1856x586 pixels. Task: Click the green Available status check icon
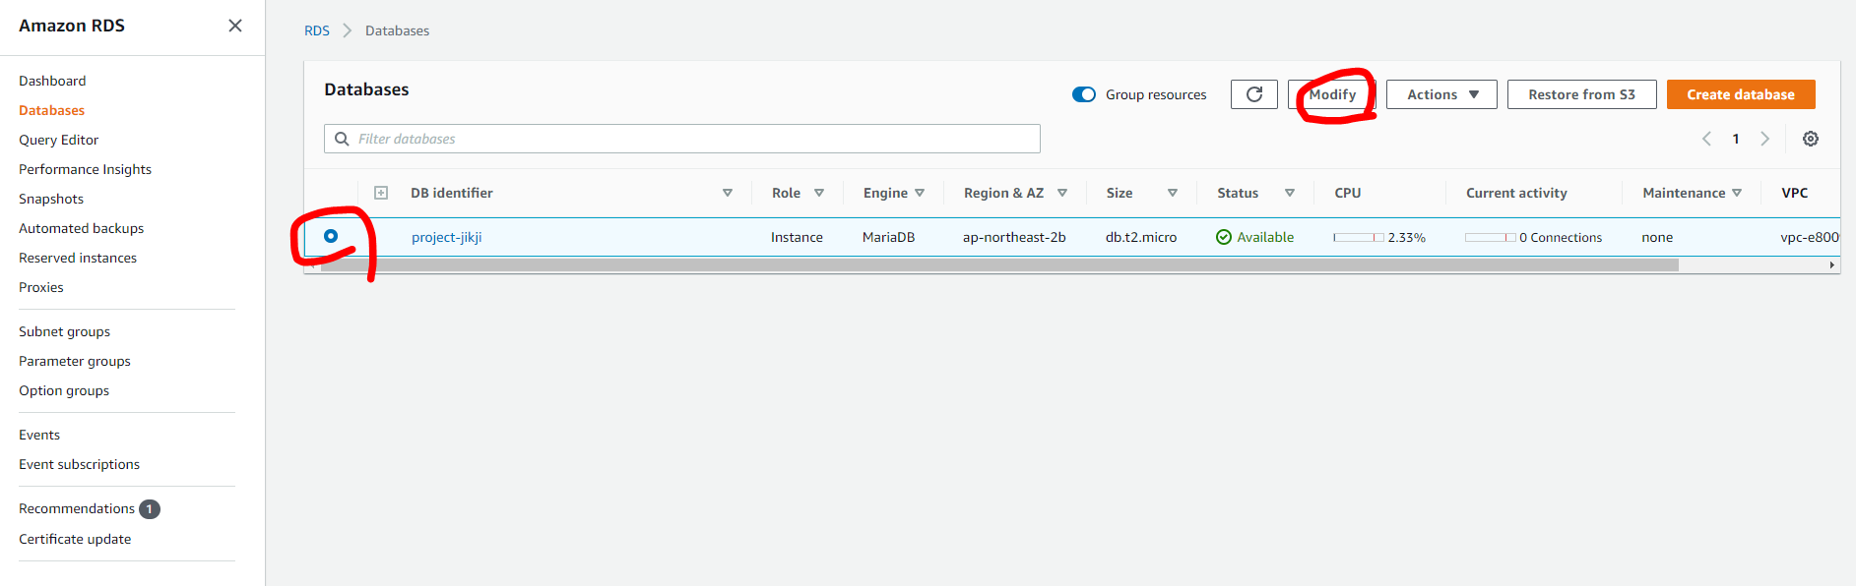point(1224,237)
